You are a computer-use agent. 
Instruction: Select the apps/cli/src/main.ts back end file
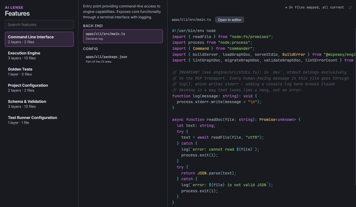click(123, 36)
